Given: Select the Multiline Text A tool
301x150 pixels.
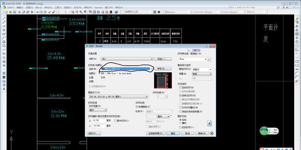Looking at the screenshot, I should (x=4, y=89).
